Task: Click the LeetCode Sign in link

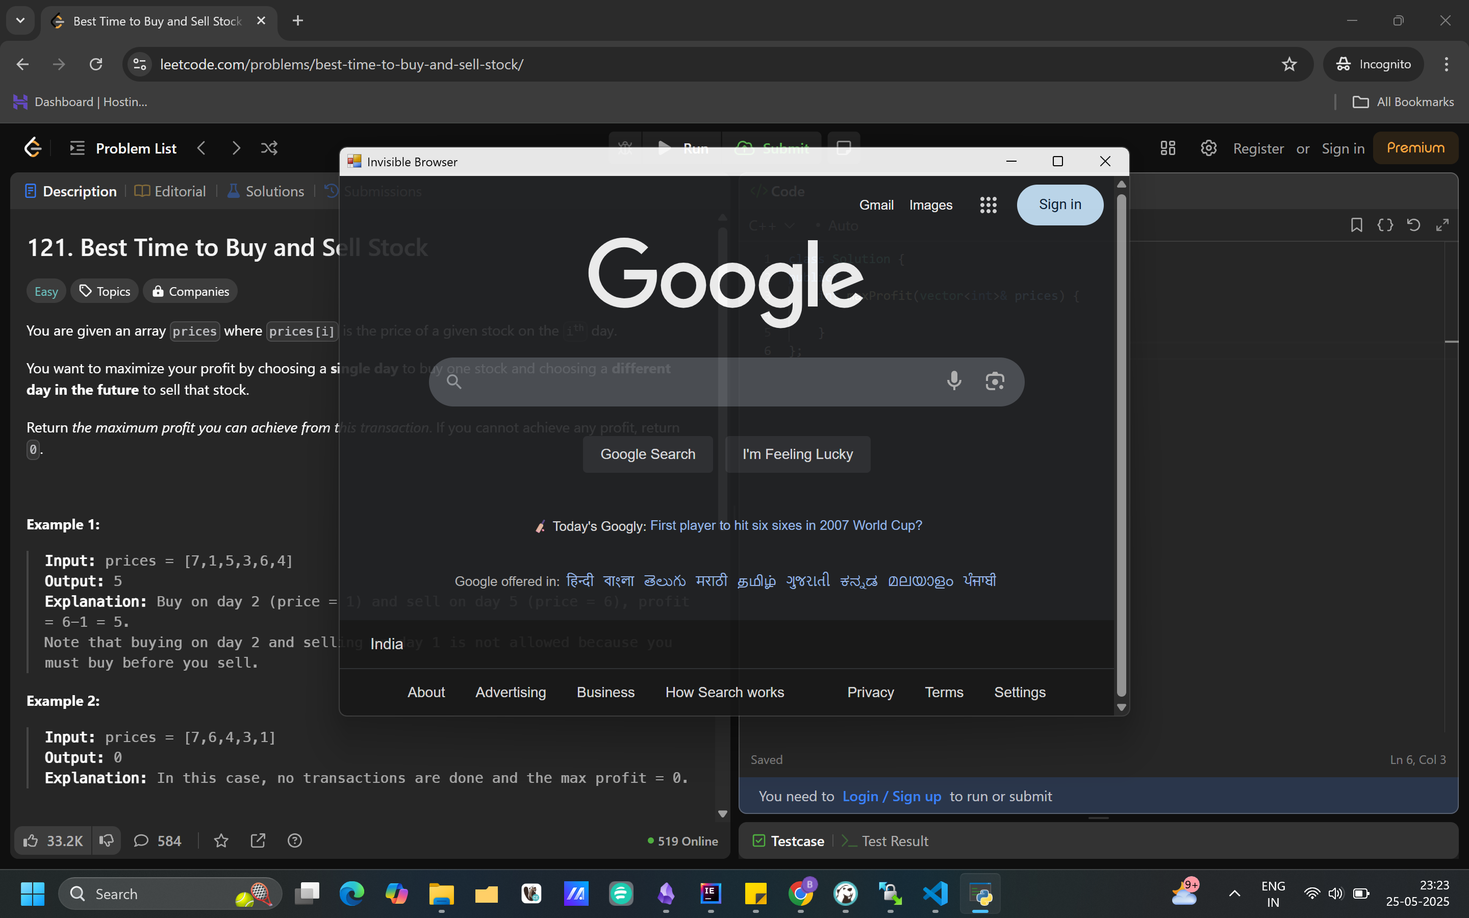Action: coord(1343,149)
